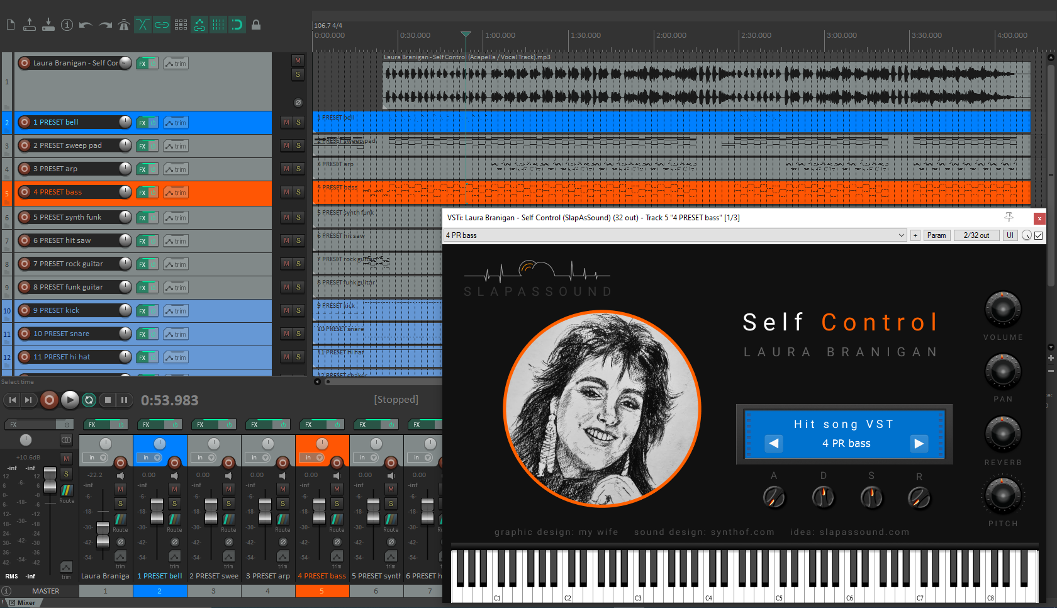The height and width of the screenshot is (608, 1057).
Task: Click the REVERB knob in the plugin
Action: click(x=1003, y=434)
